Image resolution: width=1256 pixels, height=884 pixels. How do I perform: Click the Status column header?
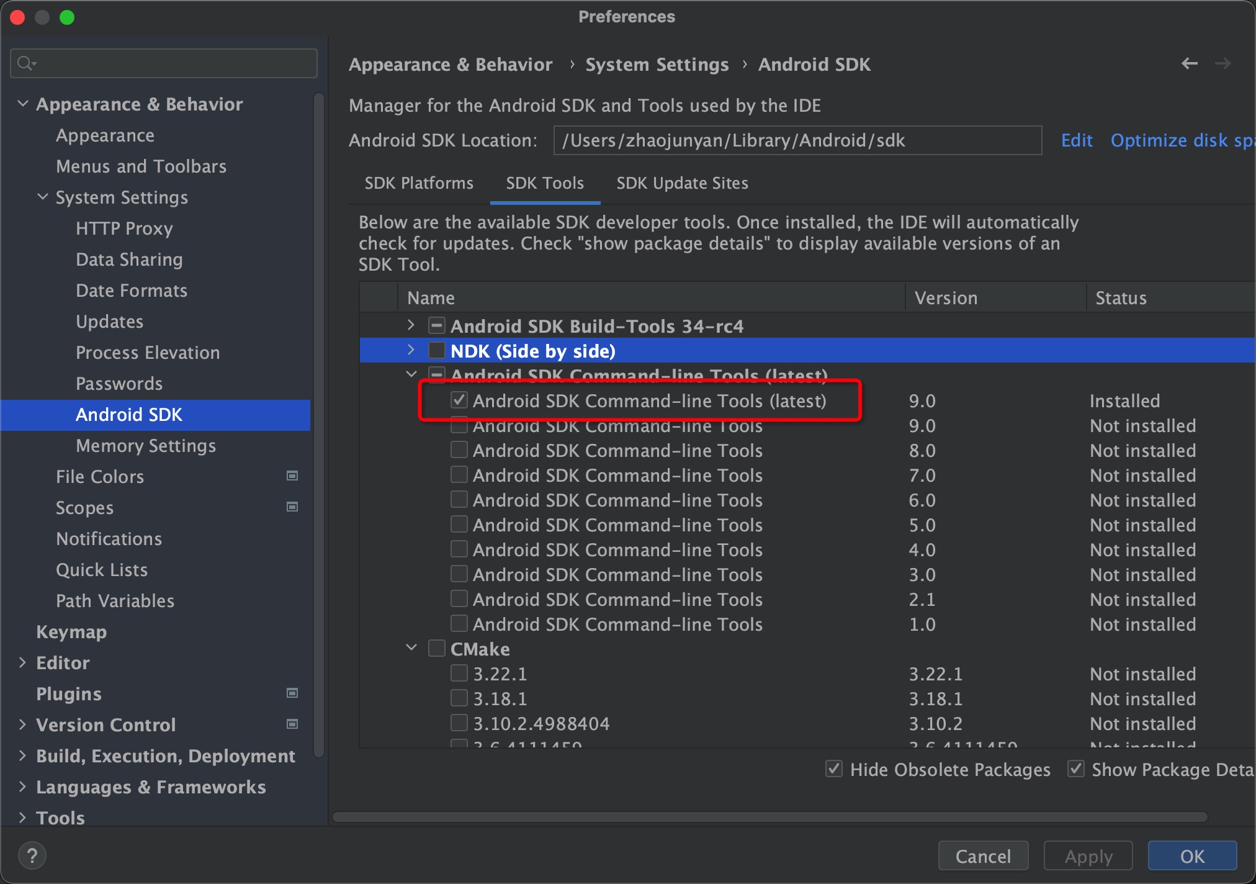[1171, 298]
